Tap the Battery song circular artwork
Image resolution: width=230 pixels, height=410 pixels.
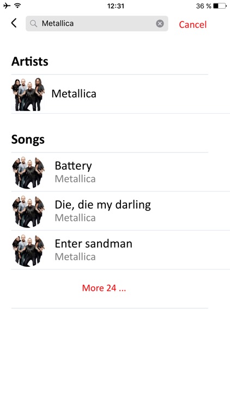tap(28, 172)
